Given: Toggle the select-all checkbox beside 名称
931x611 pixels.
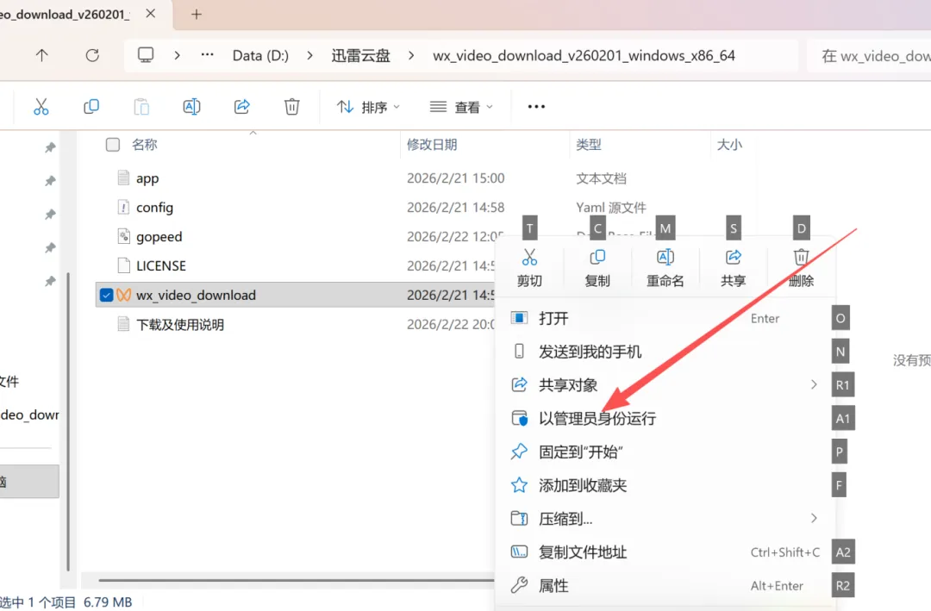Looking at the screenshot, I should (113, 144).
